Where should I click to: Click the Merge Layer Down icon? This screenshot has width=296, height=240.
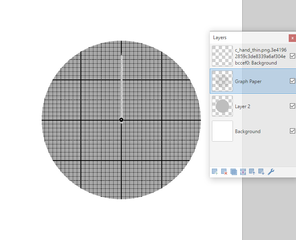[243, 172]
